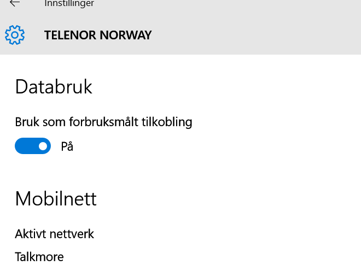Click the 'Mobilnett' section heading
This screenshot has width=361, height=271.
point(56,198)
